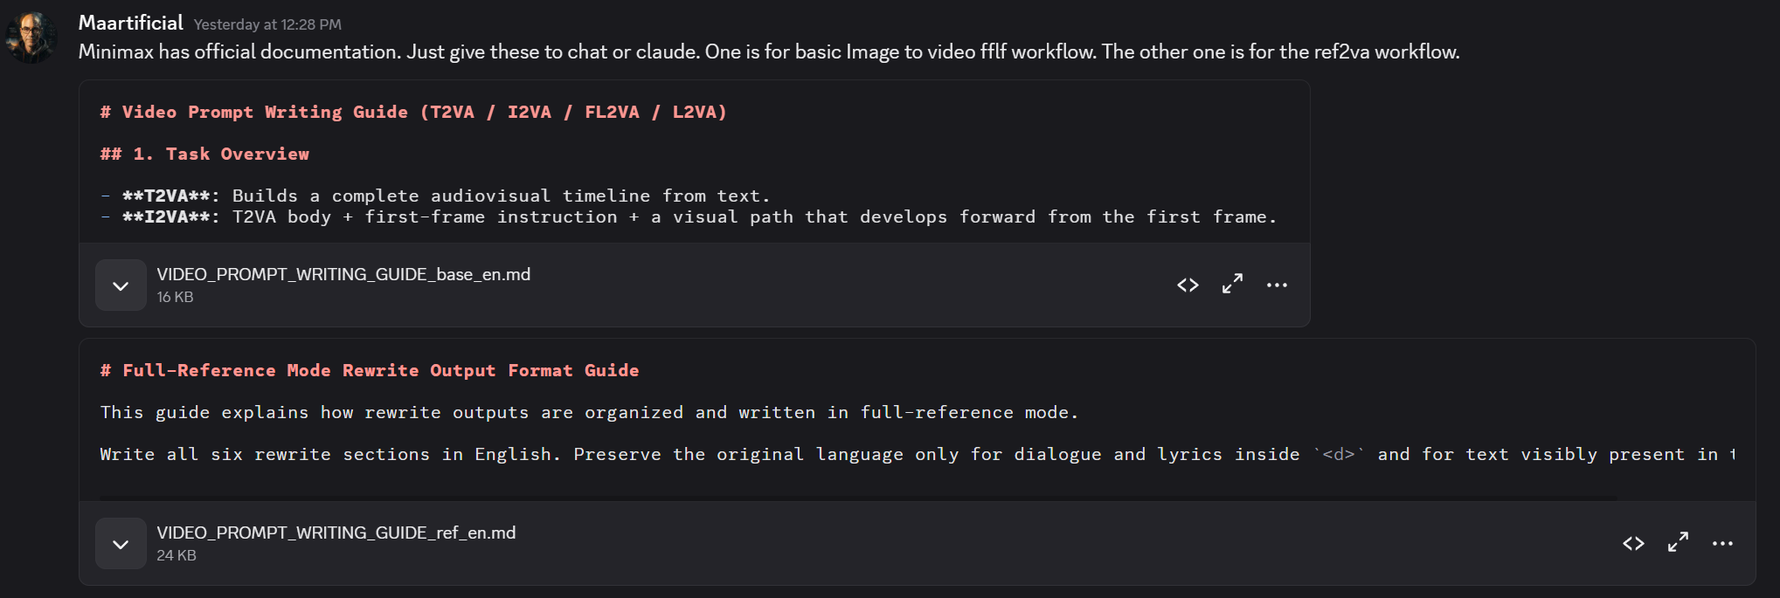Click the horizontal scrollbar in ref_en.md preview
This screenshot has height=598, width=1780.
pos(858,498)
